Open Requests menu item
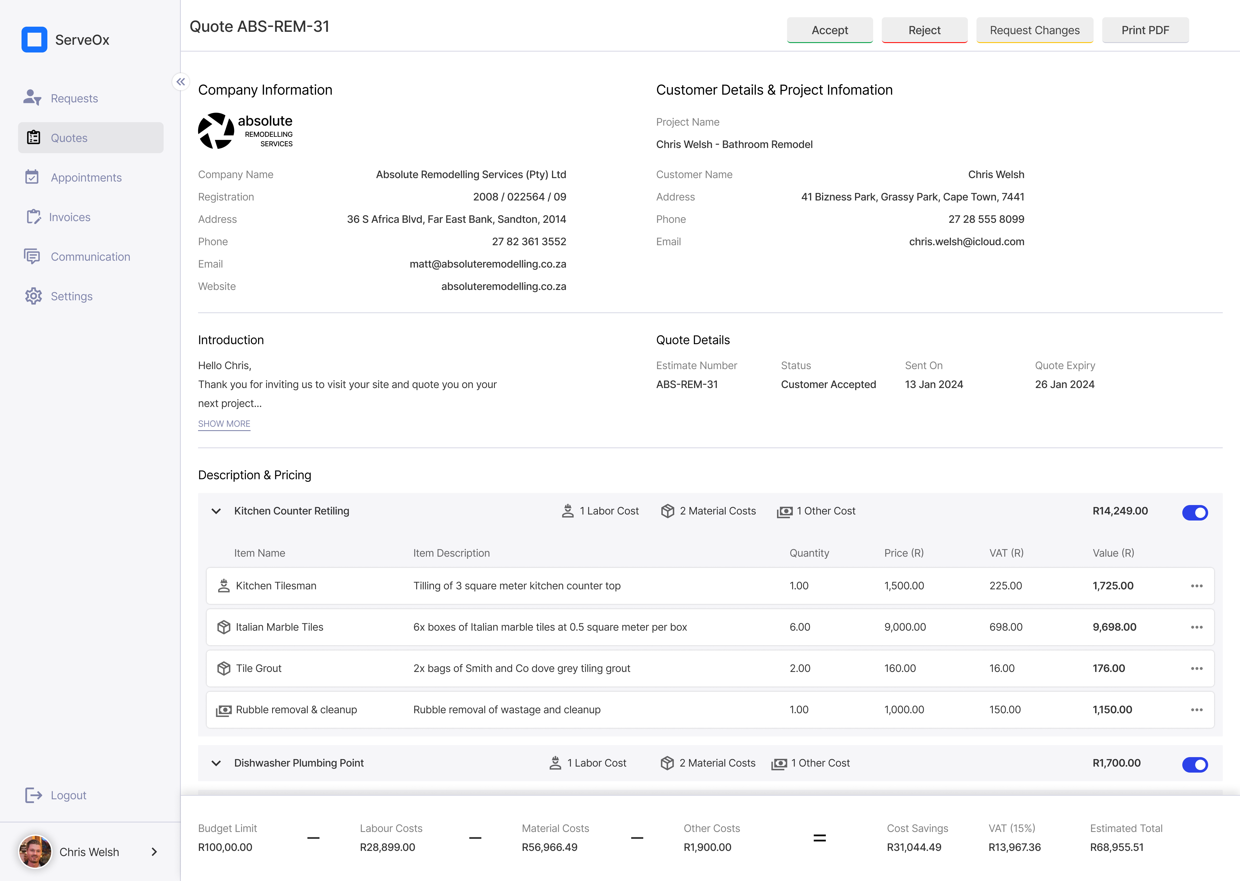Screen dimensions: 1240x881 click(91, 98)
